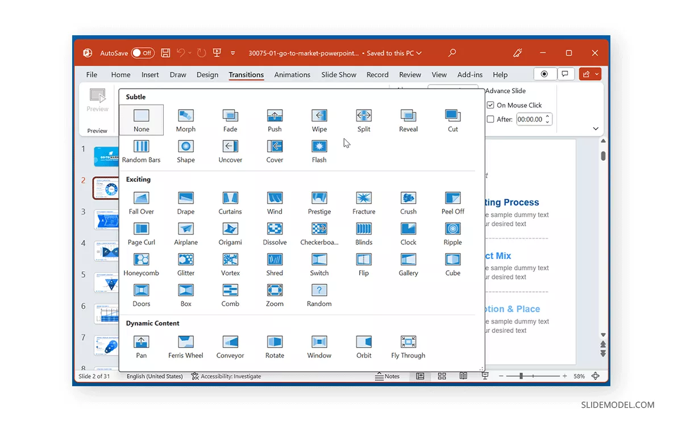Open the Share button dropdown arrow

[x=597, y=74]
